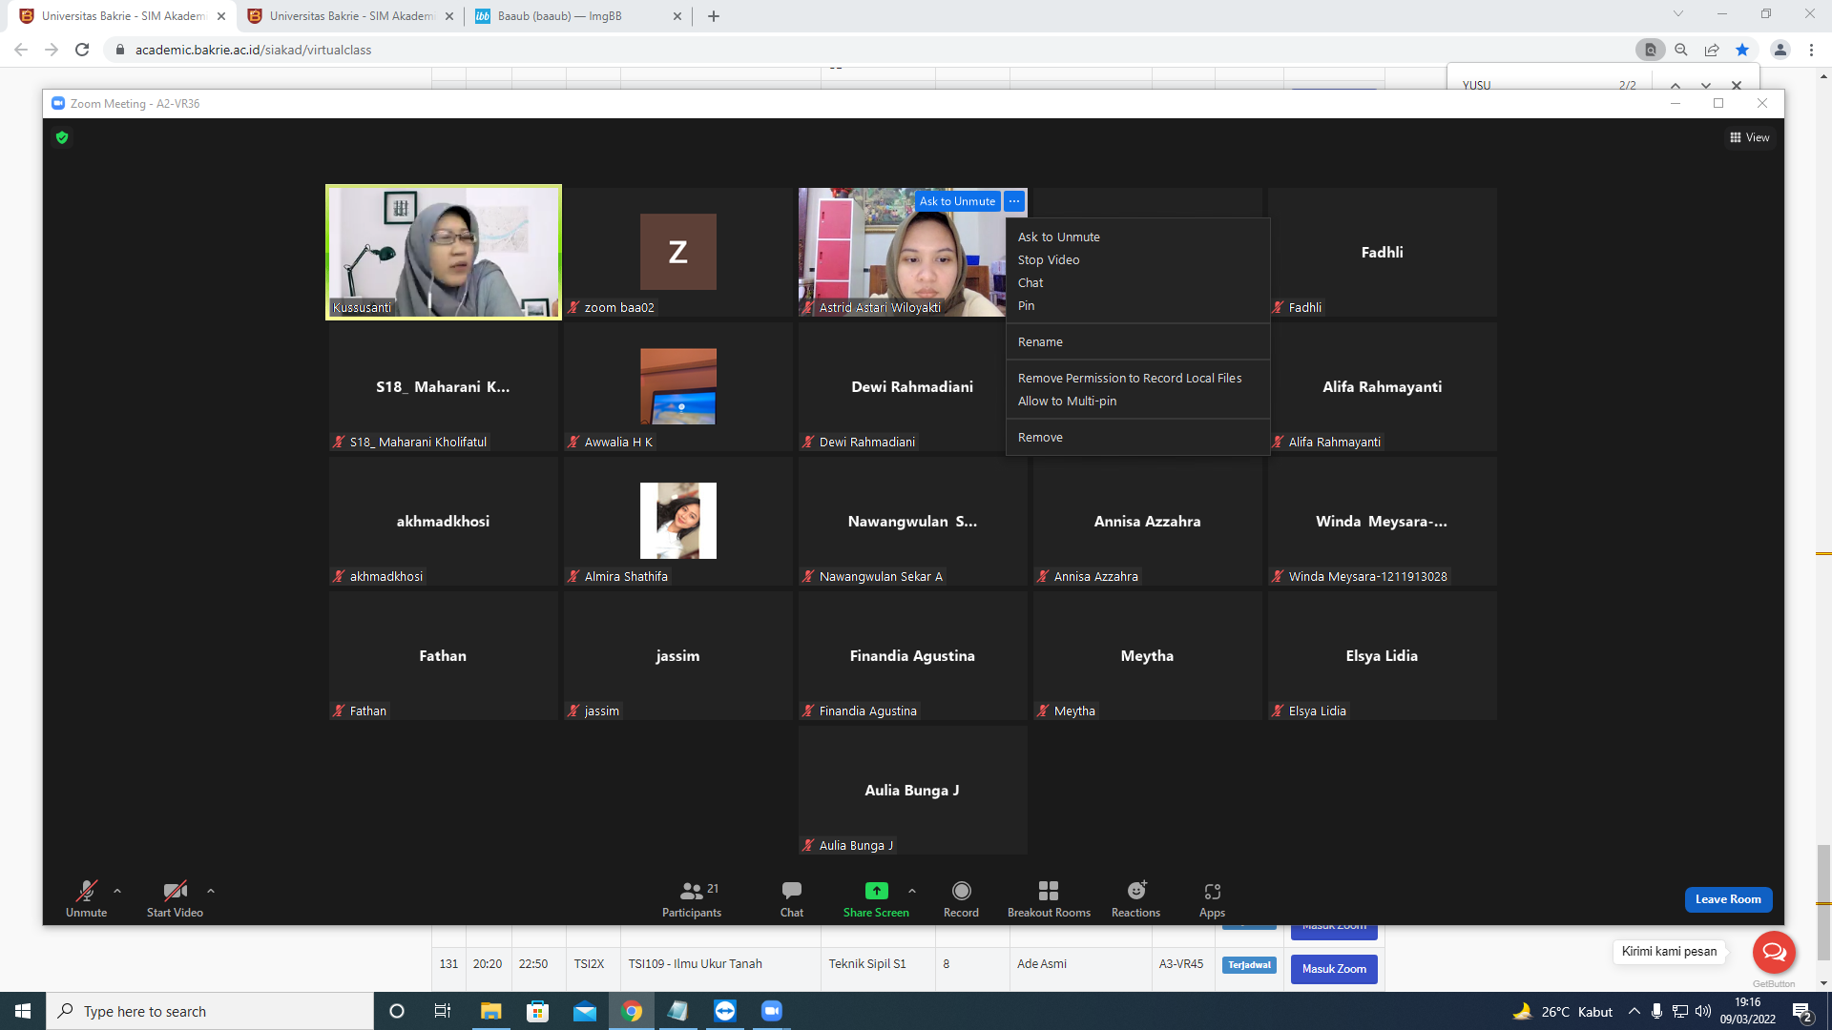The width and height of the screenshot is (1832, 1030).
Task: Click the green Share Screen icon
Action: 876,890
